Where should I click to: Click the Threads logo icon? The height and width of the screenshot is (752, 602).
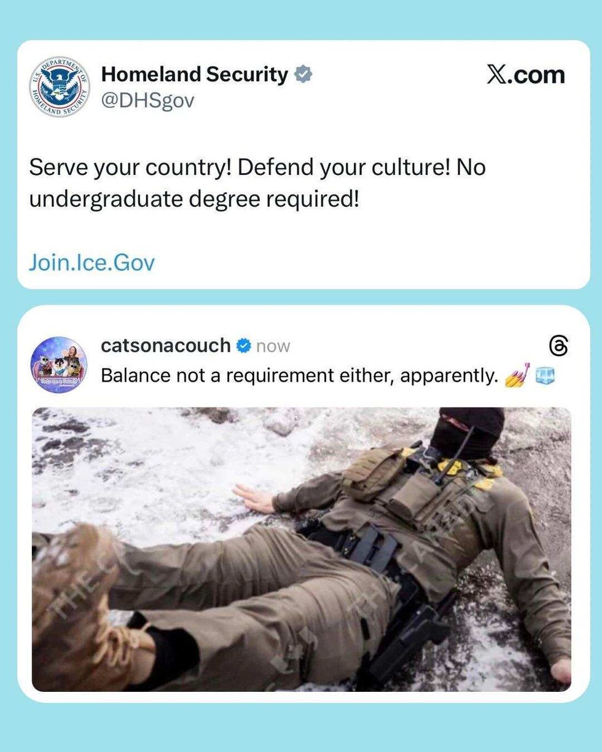[557, 346]
